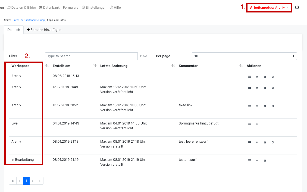The height and width of the screenshot is (192, 307).
Task: Preview the 'test_leerer entwurf' version via eye icon
Action: pos(257,142)
